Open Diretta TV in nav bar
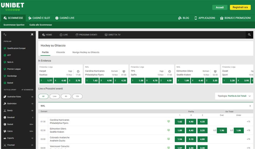Viewport: 255px width, 149px height. pyautogui.click(x=112, y=35)
